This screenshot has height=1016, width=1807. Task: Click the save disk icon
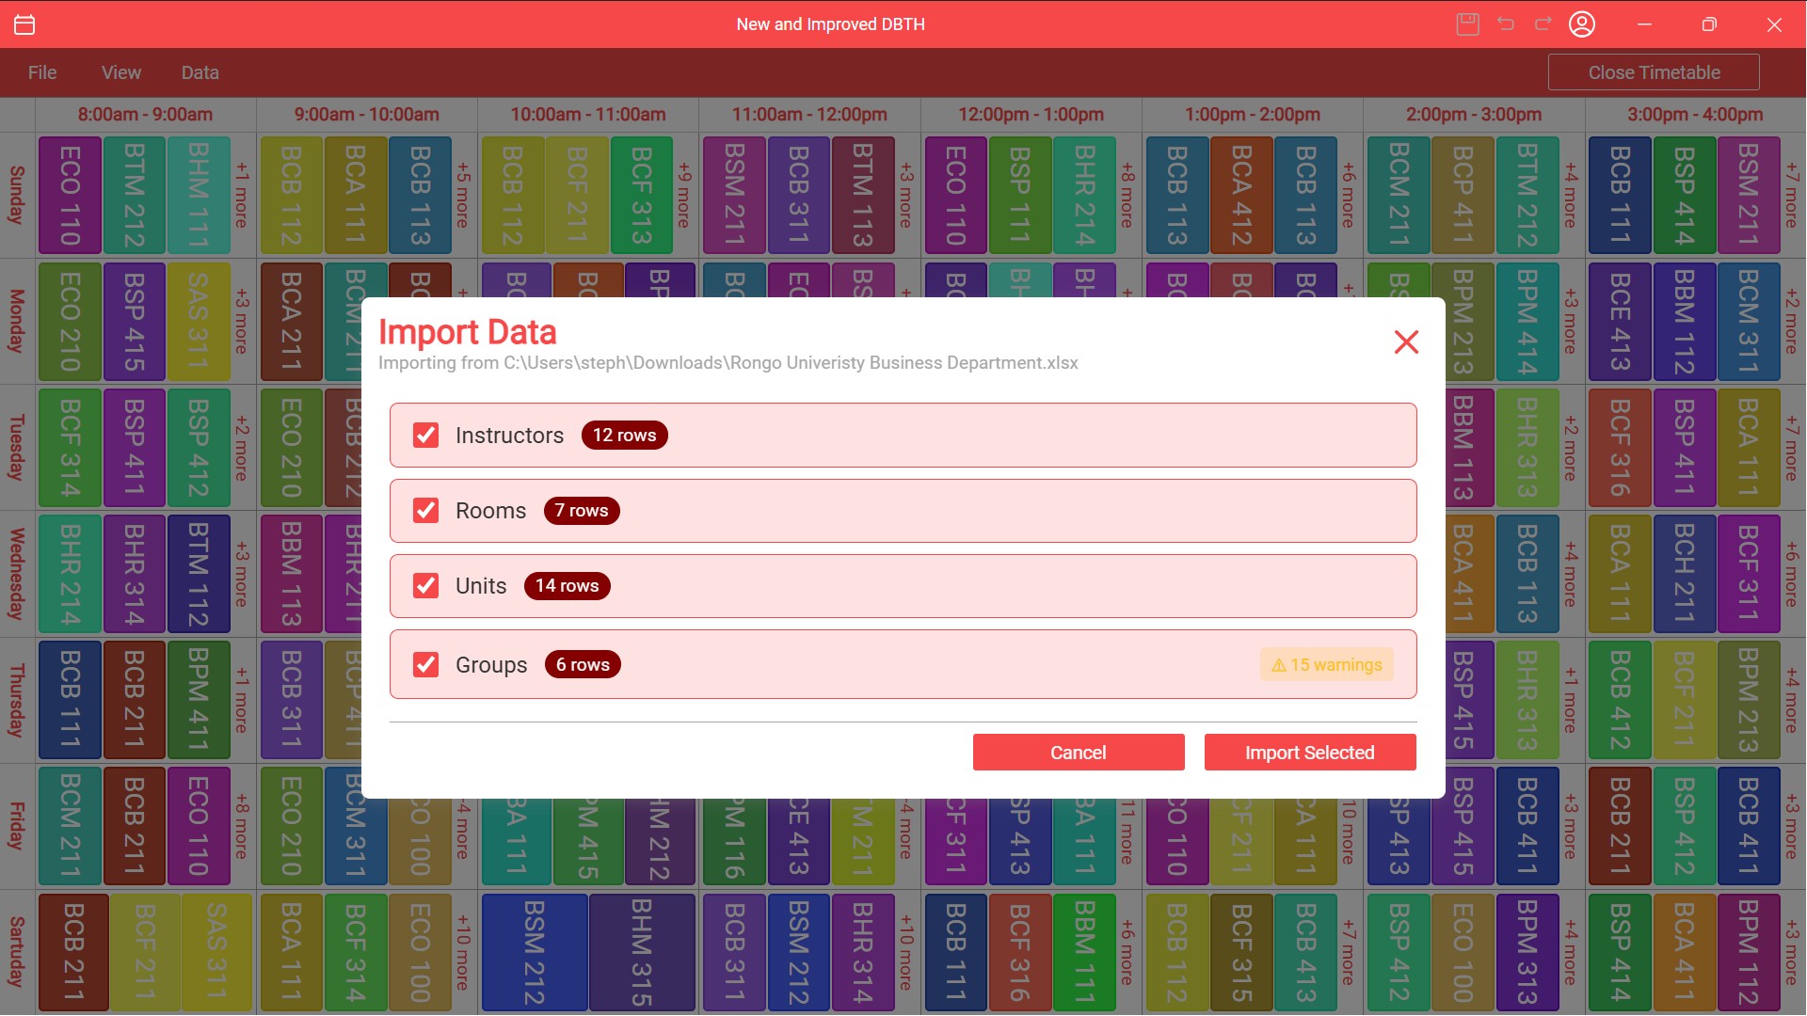[x=1467, y=24]
